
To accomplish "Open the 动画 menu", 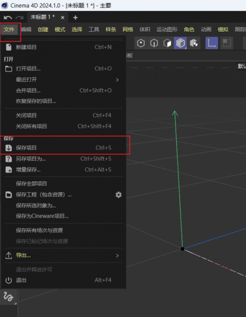I will click(206, 30).
